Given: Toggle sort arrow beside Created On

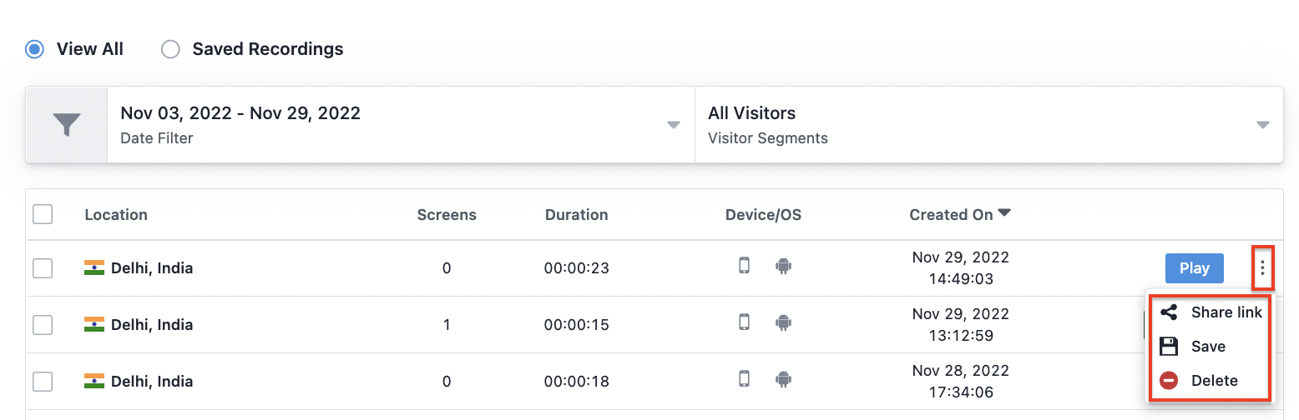Looking at the screenshot, I should [x=1004, y=213].
